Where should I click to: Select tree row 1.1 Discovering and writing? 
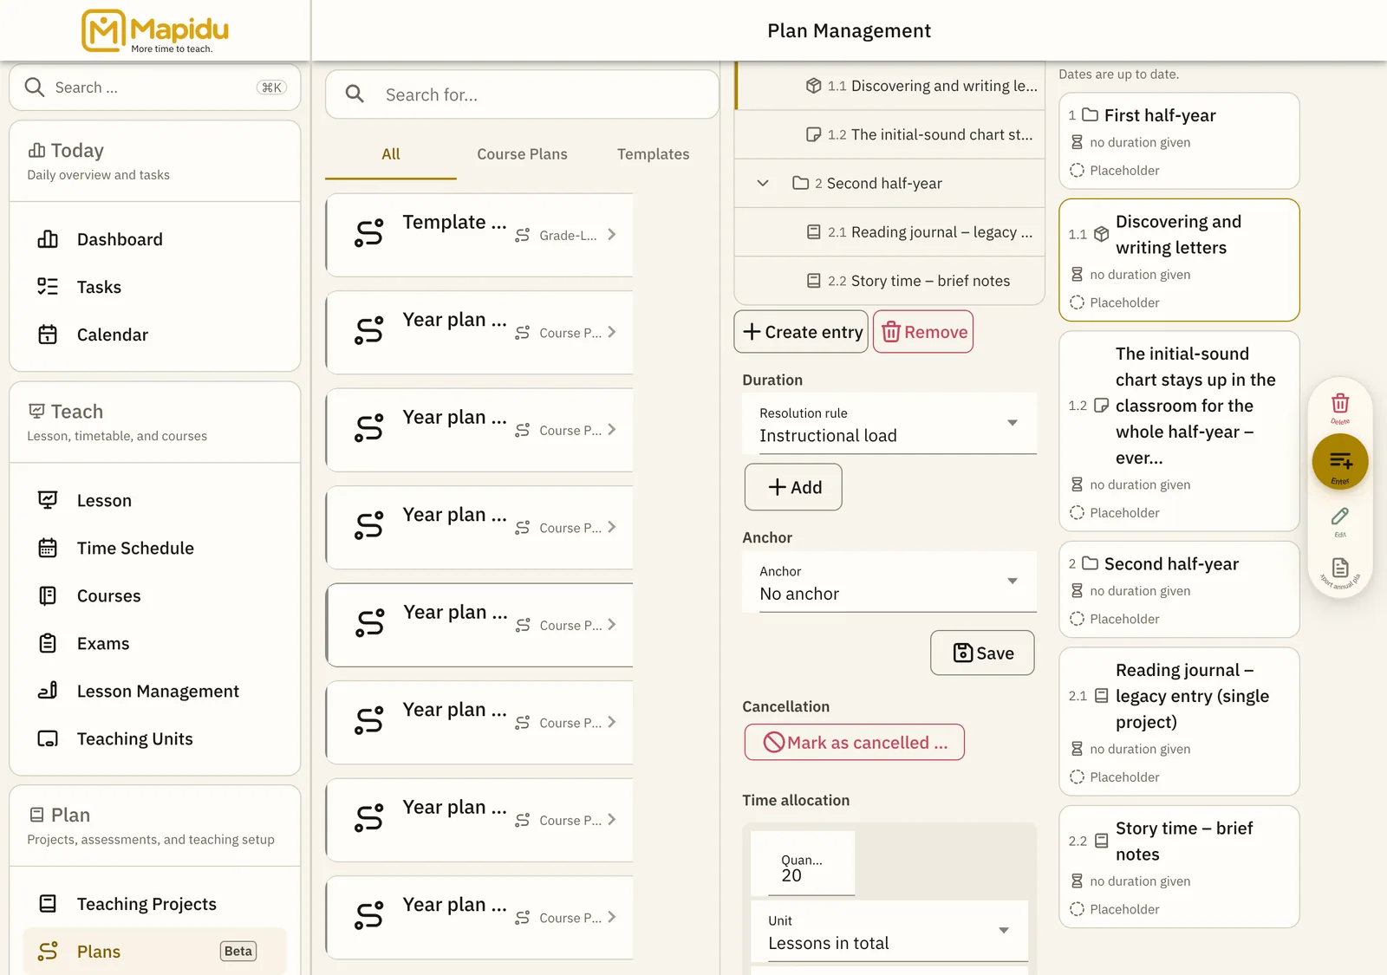pyautogui.click(x=890, y=86)
